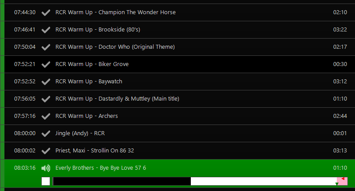
Task: Click the checkmark on Dastardly & Muttley row
Action: (x=46, y=99)
